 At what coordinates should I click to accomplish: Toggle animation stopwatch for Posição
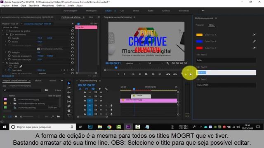click(9, 38)
